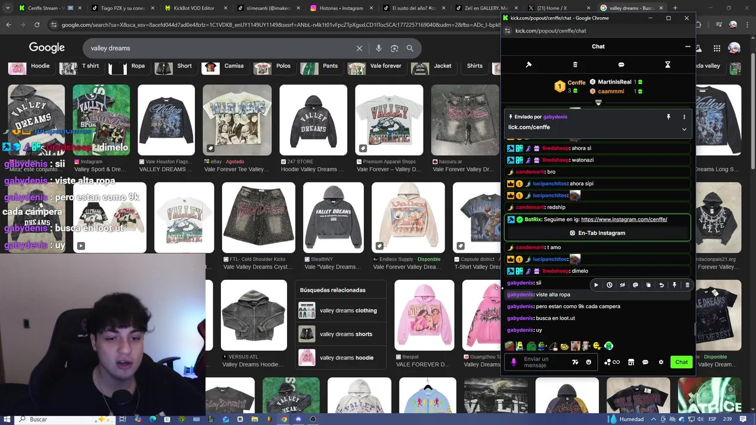Viewport: 756px width, 425px height.
Task: Click the reply arrow in message actions
Action: 661,285
